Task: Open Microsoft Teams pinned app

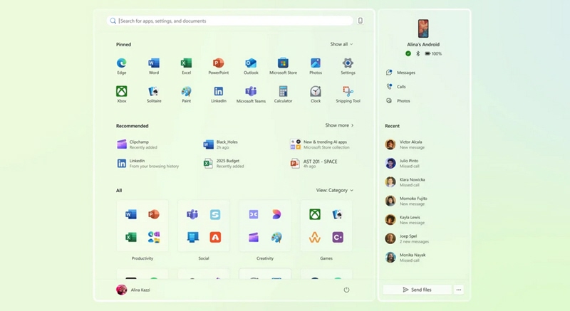Action: pos(251,95)
